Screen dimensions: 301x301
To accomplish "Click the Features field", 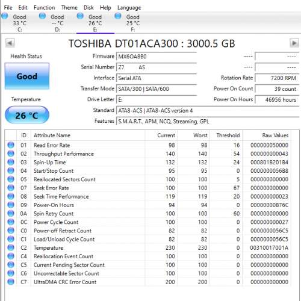I will pyautogui.click(x=208, y=121).
